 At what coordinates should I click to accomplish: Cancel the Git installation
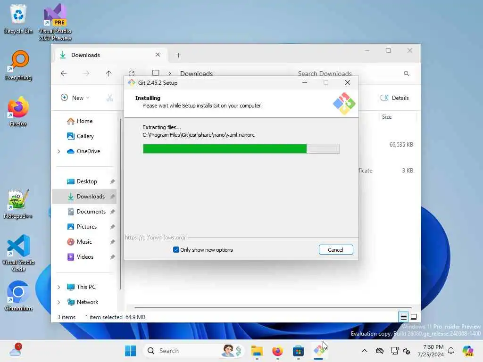336,250
